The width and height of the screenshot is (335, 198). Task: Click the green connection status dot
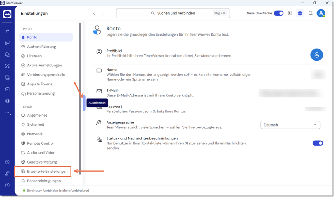(x=24, y=191)
